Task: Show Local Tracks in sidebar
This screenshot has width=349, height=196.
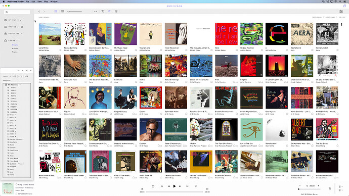Action: (x=15, y=52)
